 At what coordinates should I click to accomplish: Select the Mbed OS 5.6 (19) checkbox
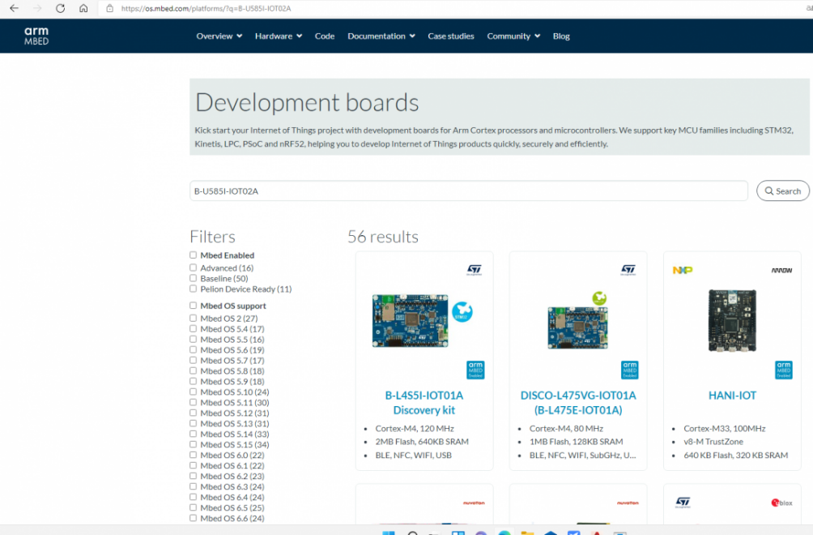tap(193, 349)
